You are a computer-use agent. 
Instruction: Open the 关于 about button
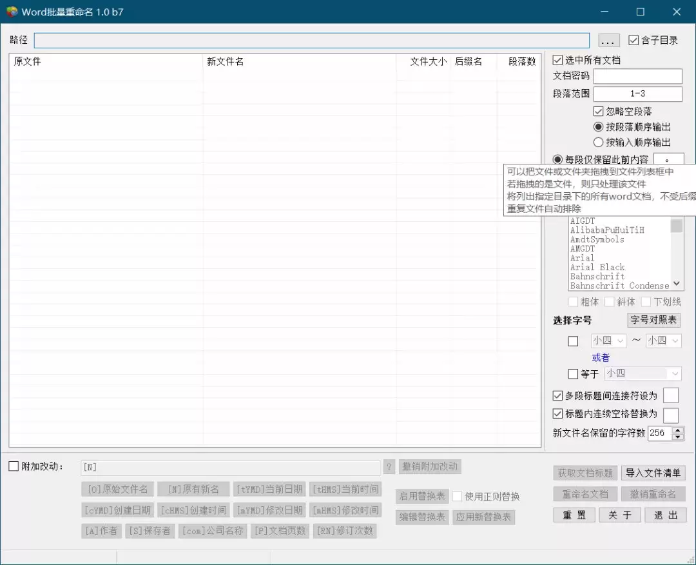(x=620, y=515)
